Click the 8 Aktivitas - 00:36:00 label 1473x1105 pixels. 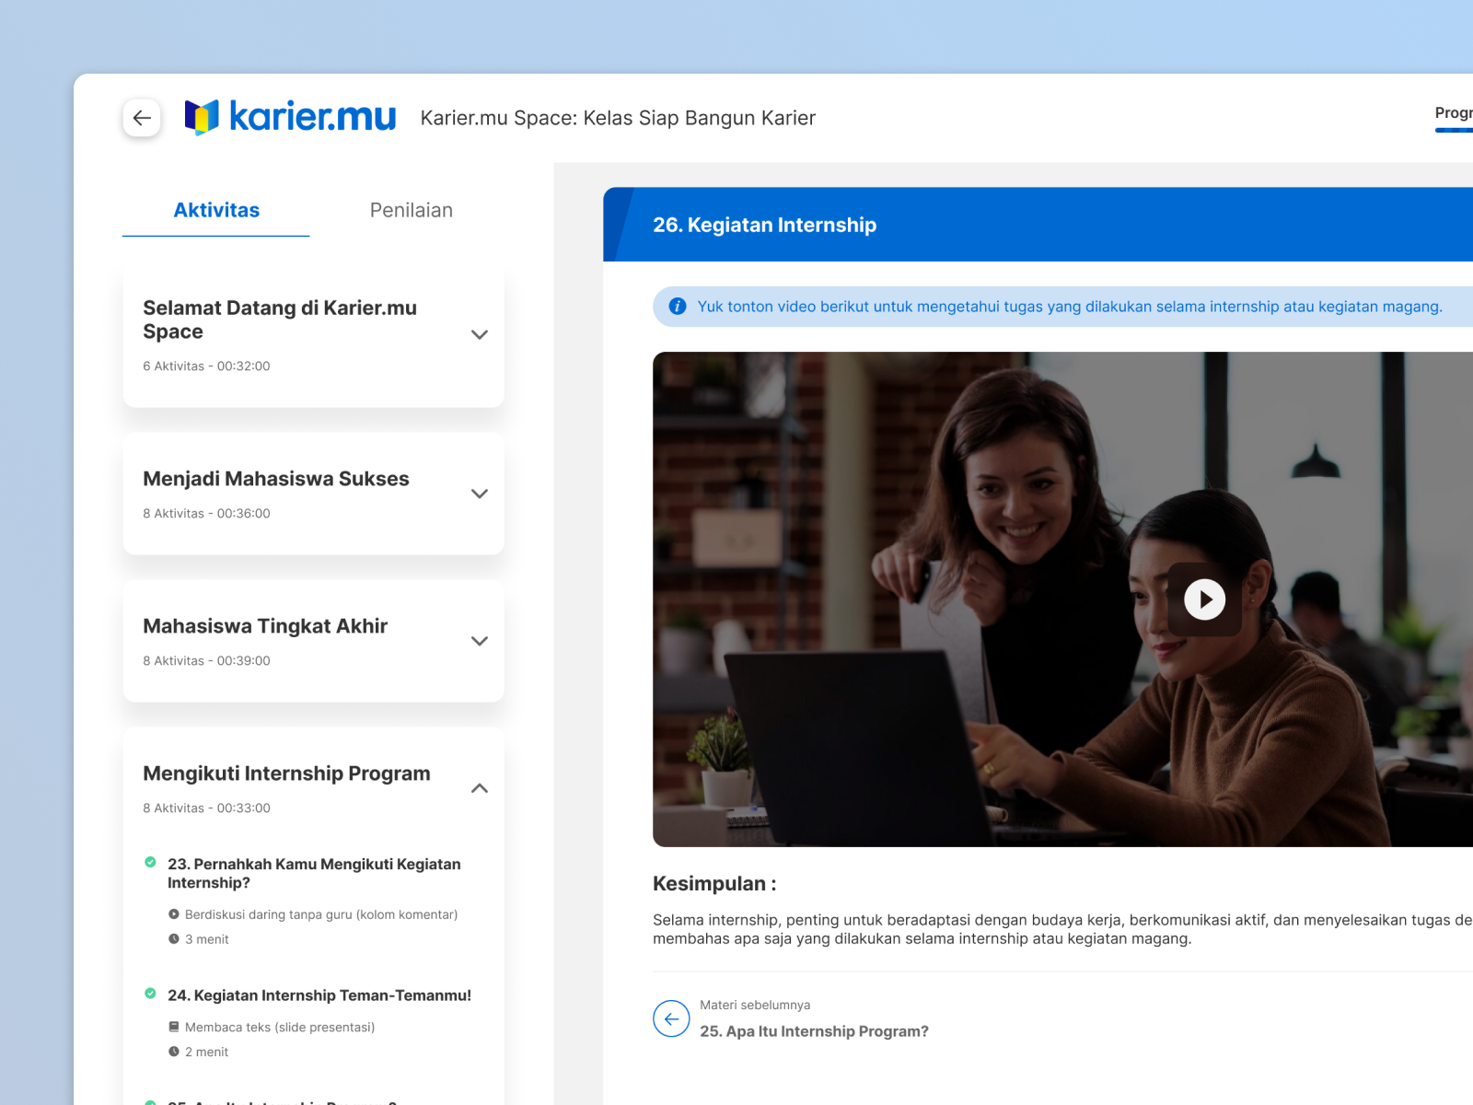click(x=206, y=513)
